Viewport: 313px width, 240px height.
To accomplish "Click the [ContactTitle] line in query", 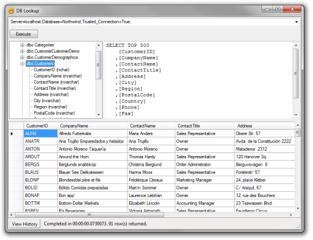I will (138, 70).
